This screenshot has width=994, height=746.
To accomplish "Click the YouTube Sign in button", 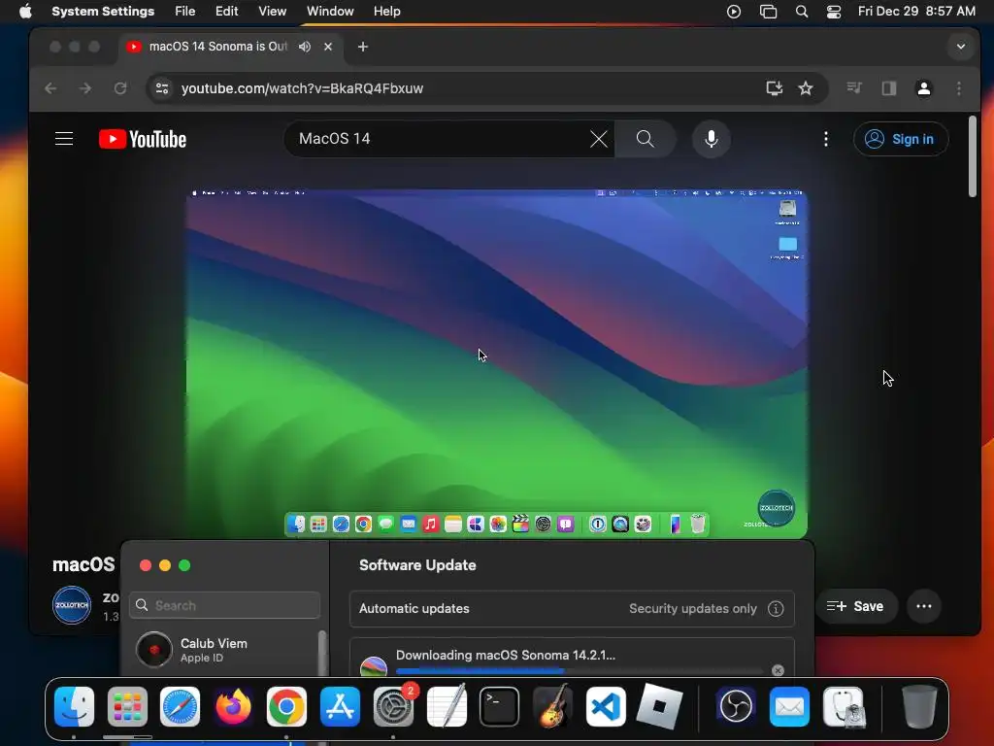I will tap(901, 138).
